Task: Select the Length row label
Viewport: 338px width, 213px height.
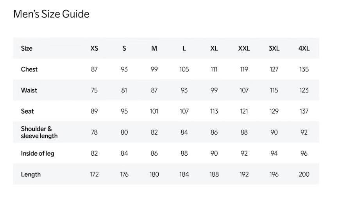Action: (x=30, y=174)
